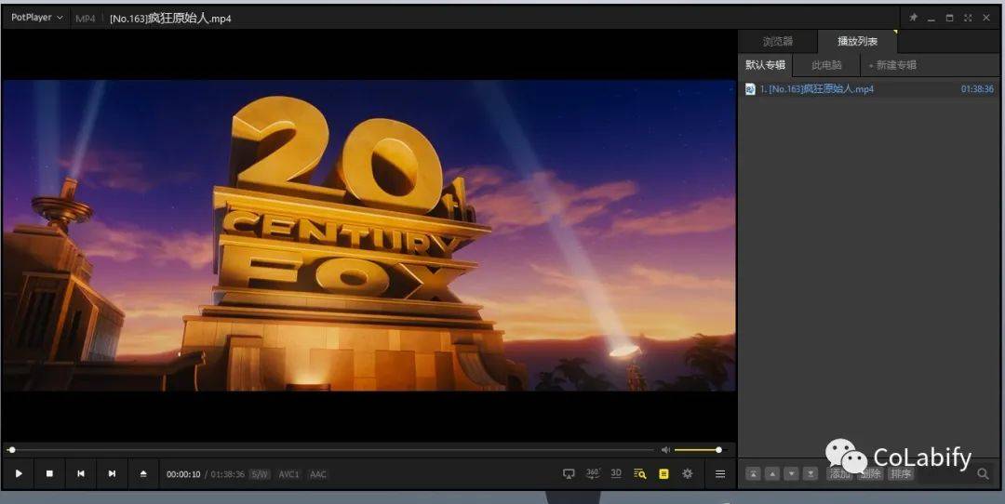The image size is (1005, 504).
Task: Select the 此电脑 tab
Action: click(x=826, y=65)
